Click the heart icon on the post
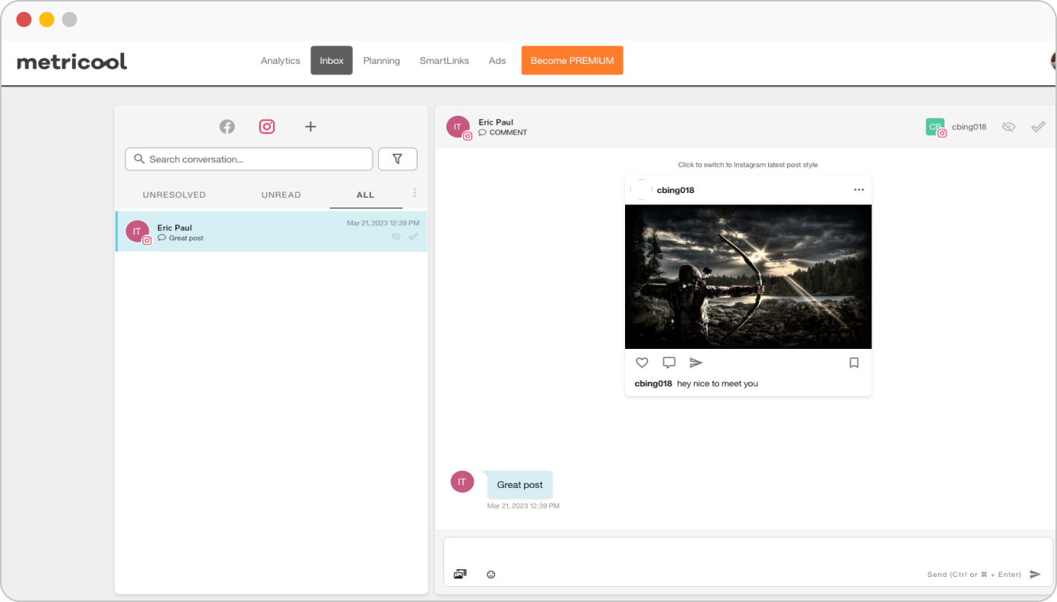The height and width of the screenshot is (602, 1057). click(x=642, y=363)
